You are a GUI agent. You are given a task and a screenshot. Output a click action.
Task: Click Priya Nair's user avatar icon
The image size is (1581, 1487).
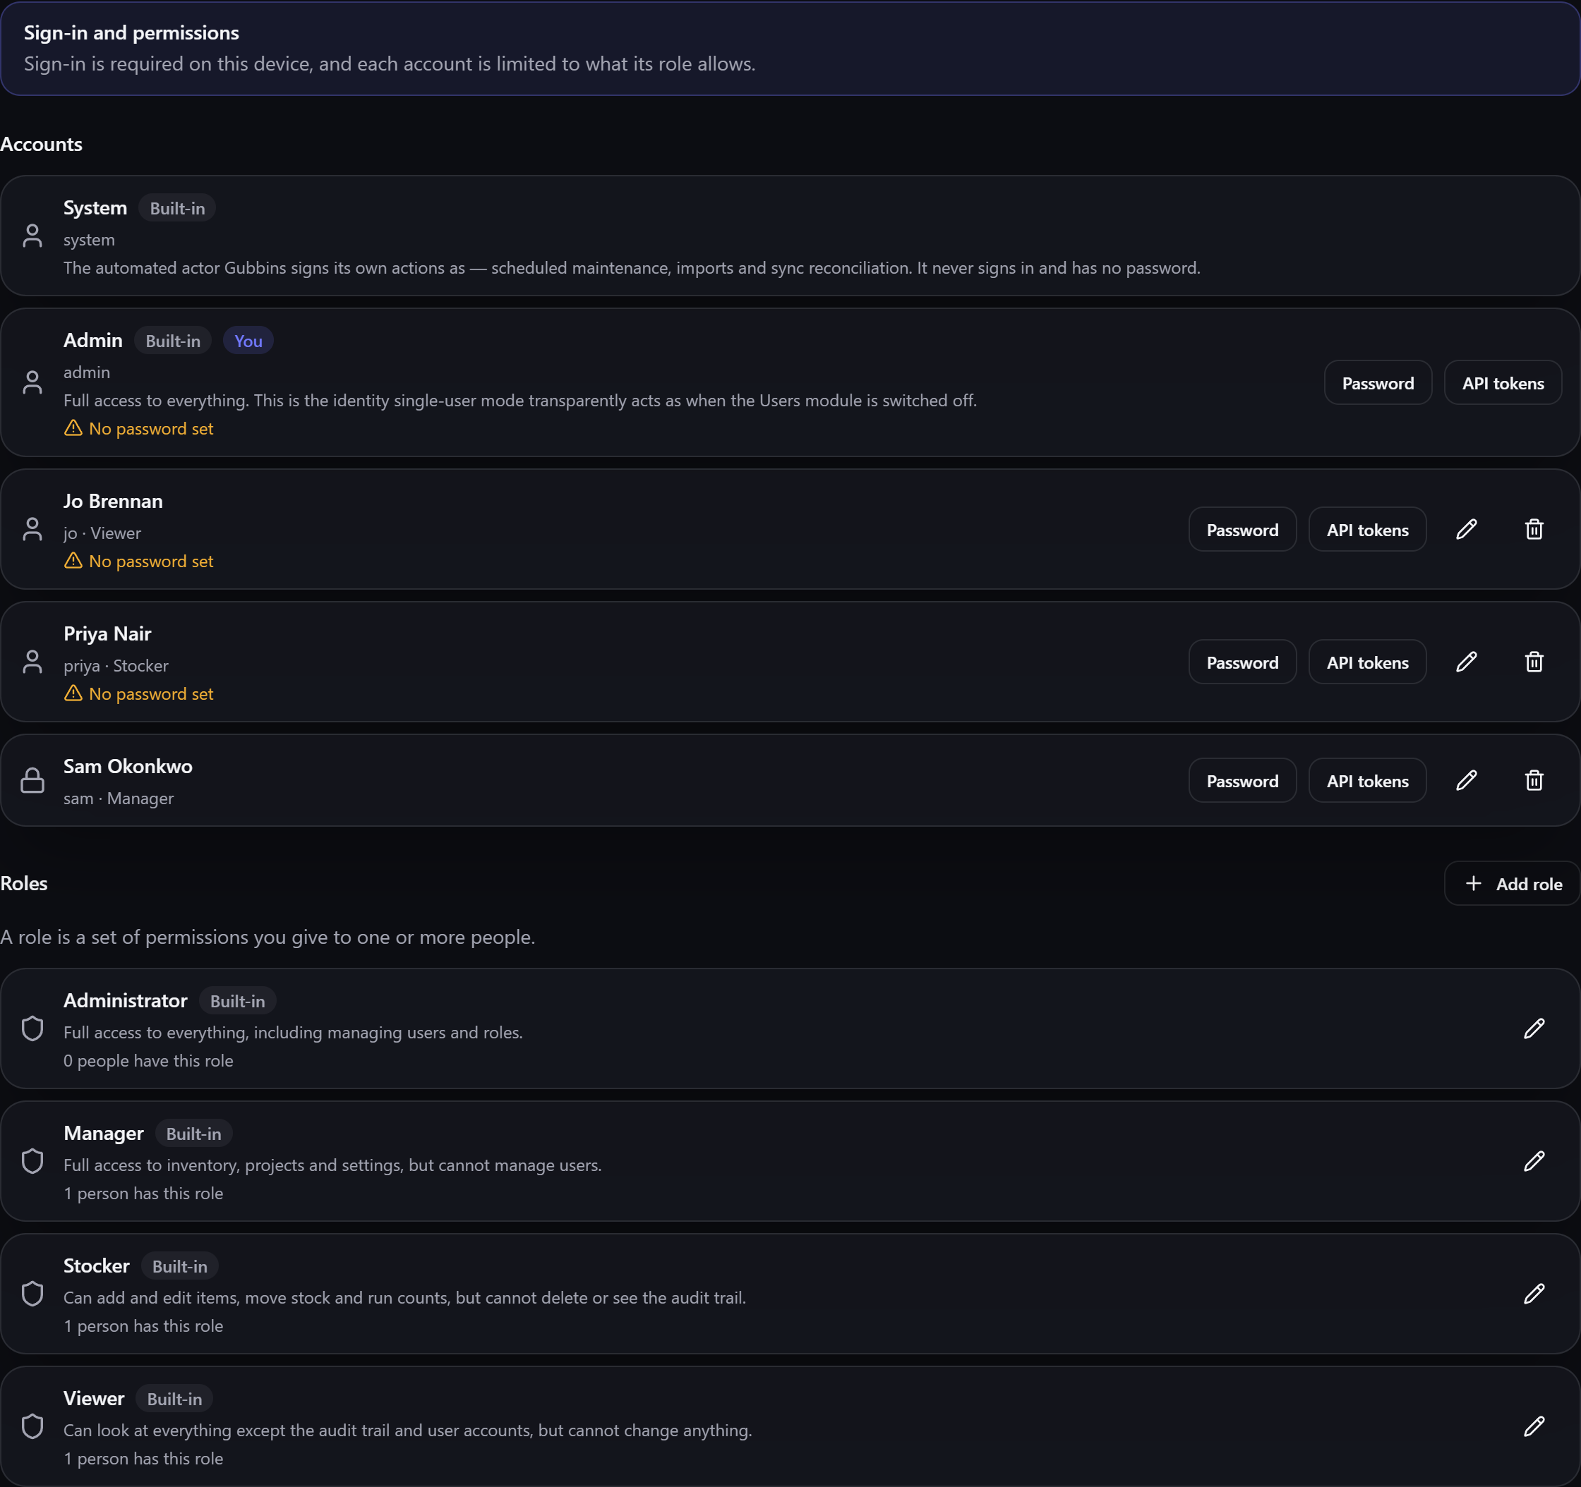[x=32, y=662]
